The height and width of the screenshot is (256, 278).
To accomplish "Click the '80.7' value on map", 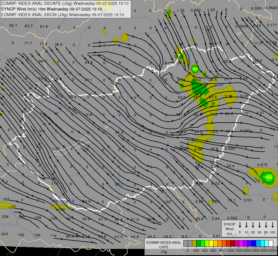I will (29, 26).
